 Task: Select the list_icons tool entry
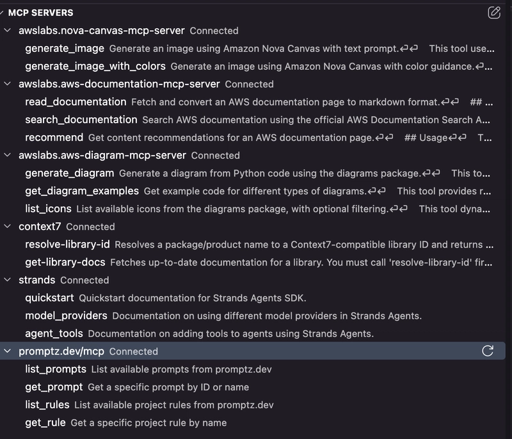coord(48,209)
